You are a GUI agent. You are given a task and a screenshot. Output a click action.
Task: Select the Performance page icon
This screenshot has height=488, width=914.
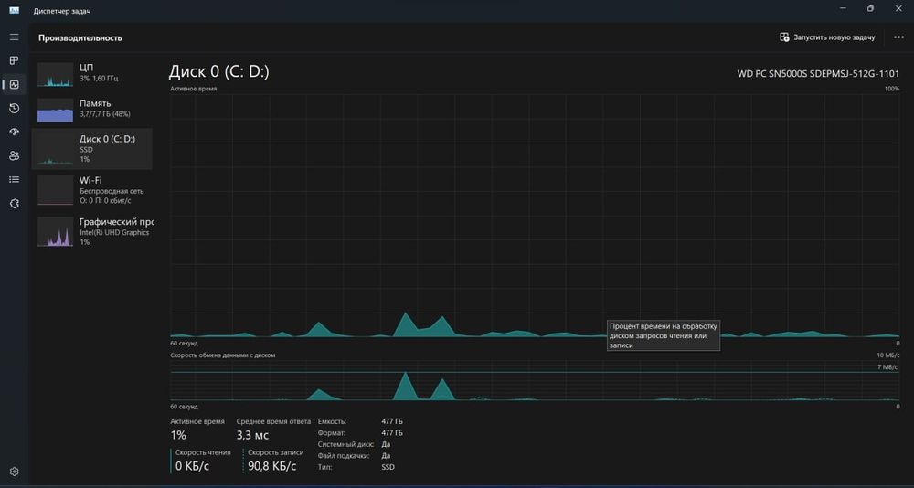click(15, 85)
